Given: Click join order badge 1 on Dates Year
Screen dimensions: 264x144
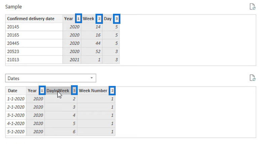Looking at the screenshot, I should point(42,91).
